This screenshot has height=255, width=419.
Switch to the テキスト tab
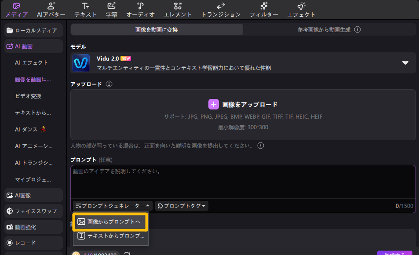click(x=85, y=10)
